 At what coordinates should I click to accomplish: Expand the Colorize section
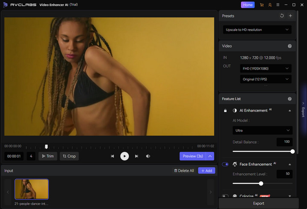[x=290, y=196]
